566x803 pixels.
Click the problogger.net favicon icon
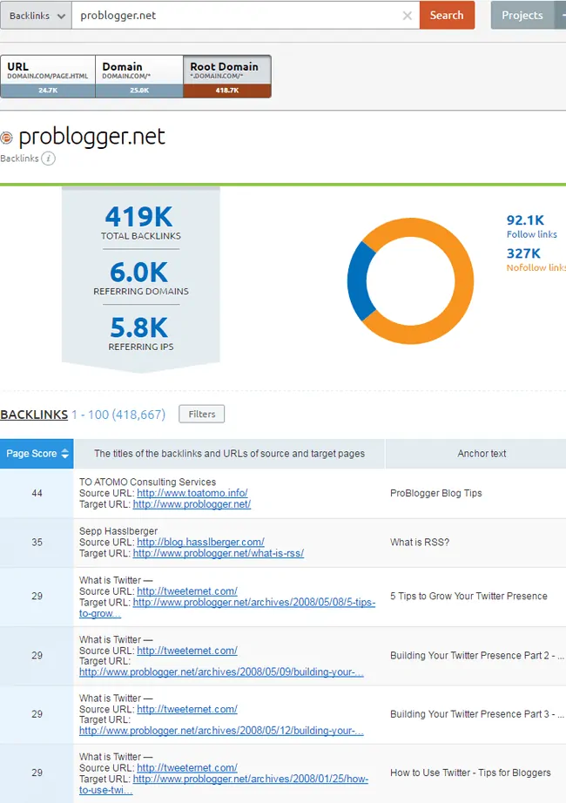tap(8, 137)
